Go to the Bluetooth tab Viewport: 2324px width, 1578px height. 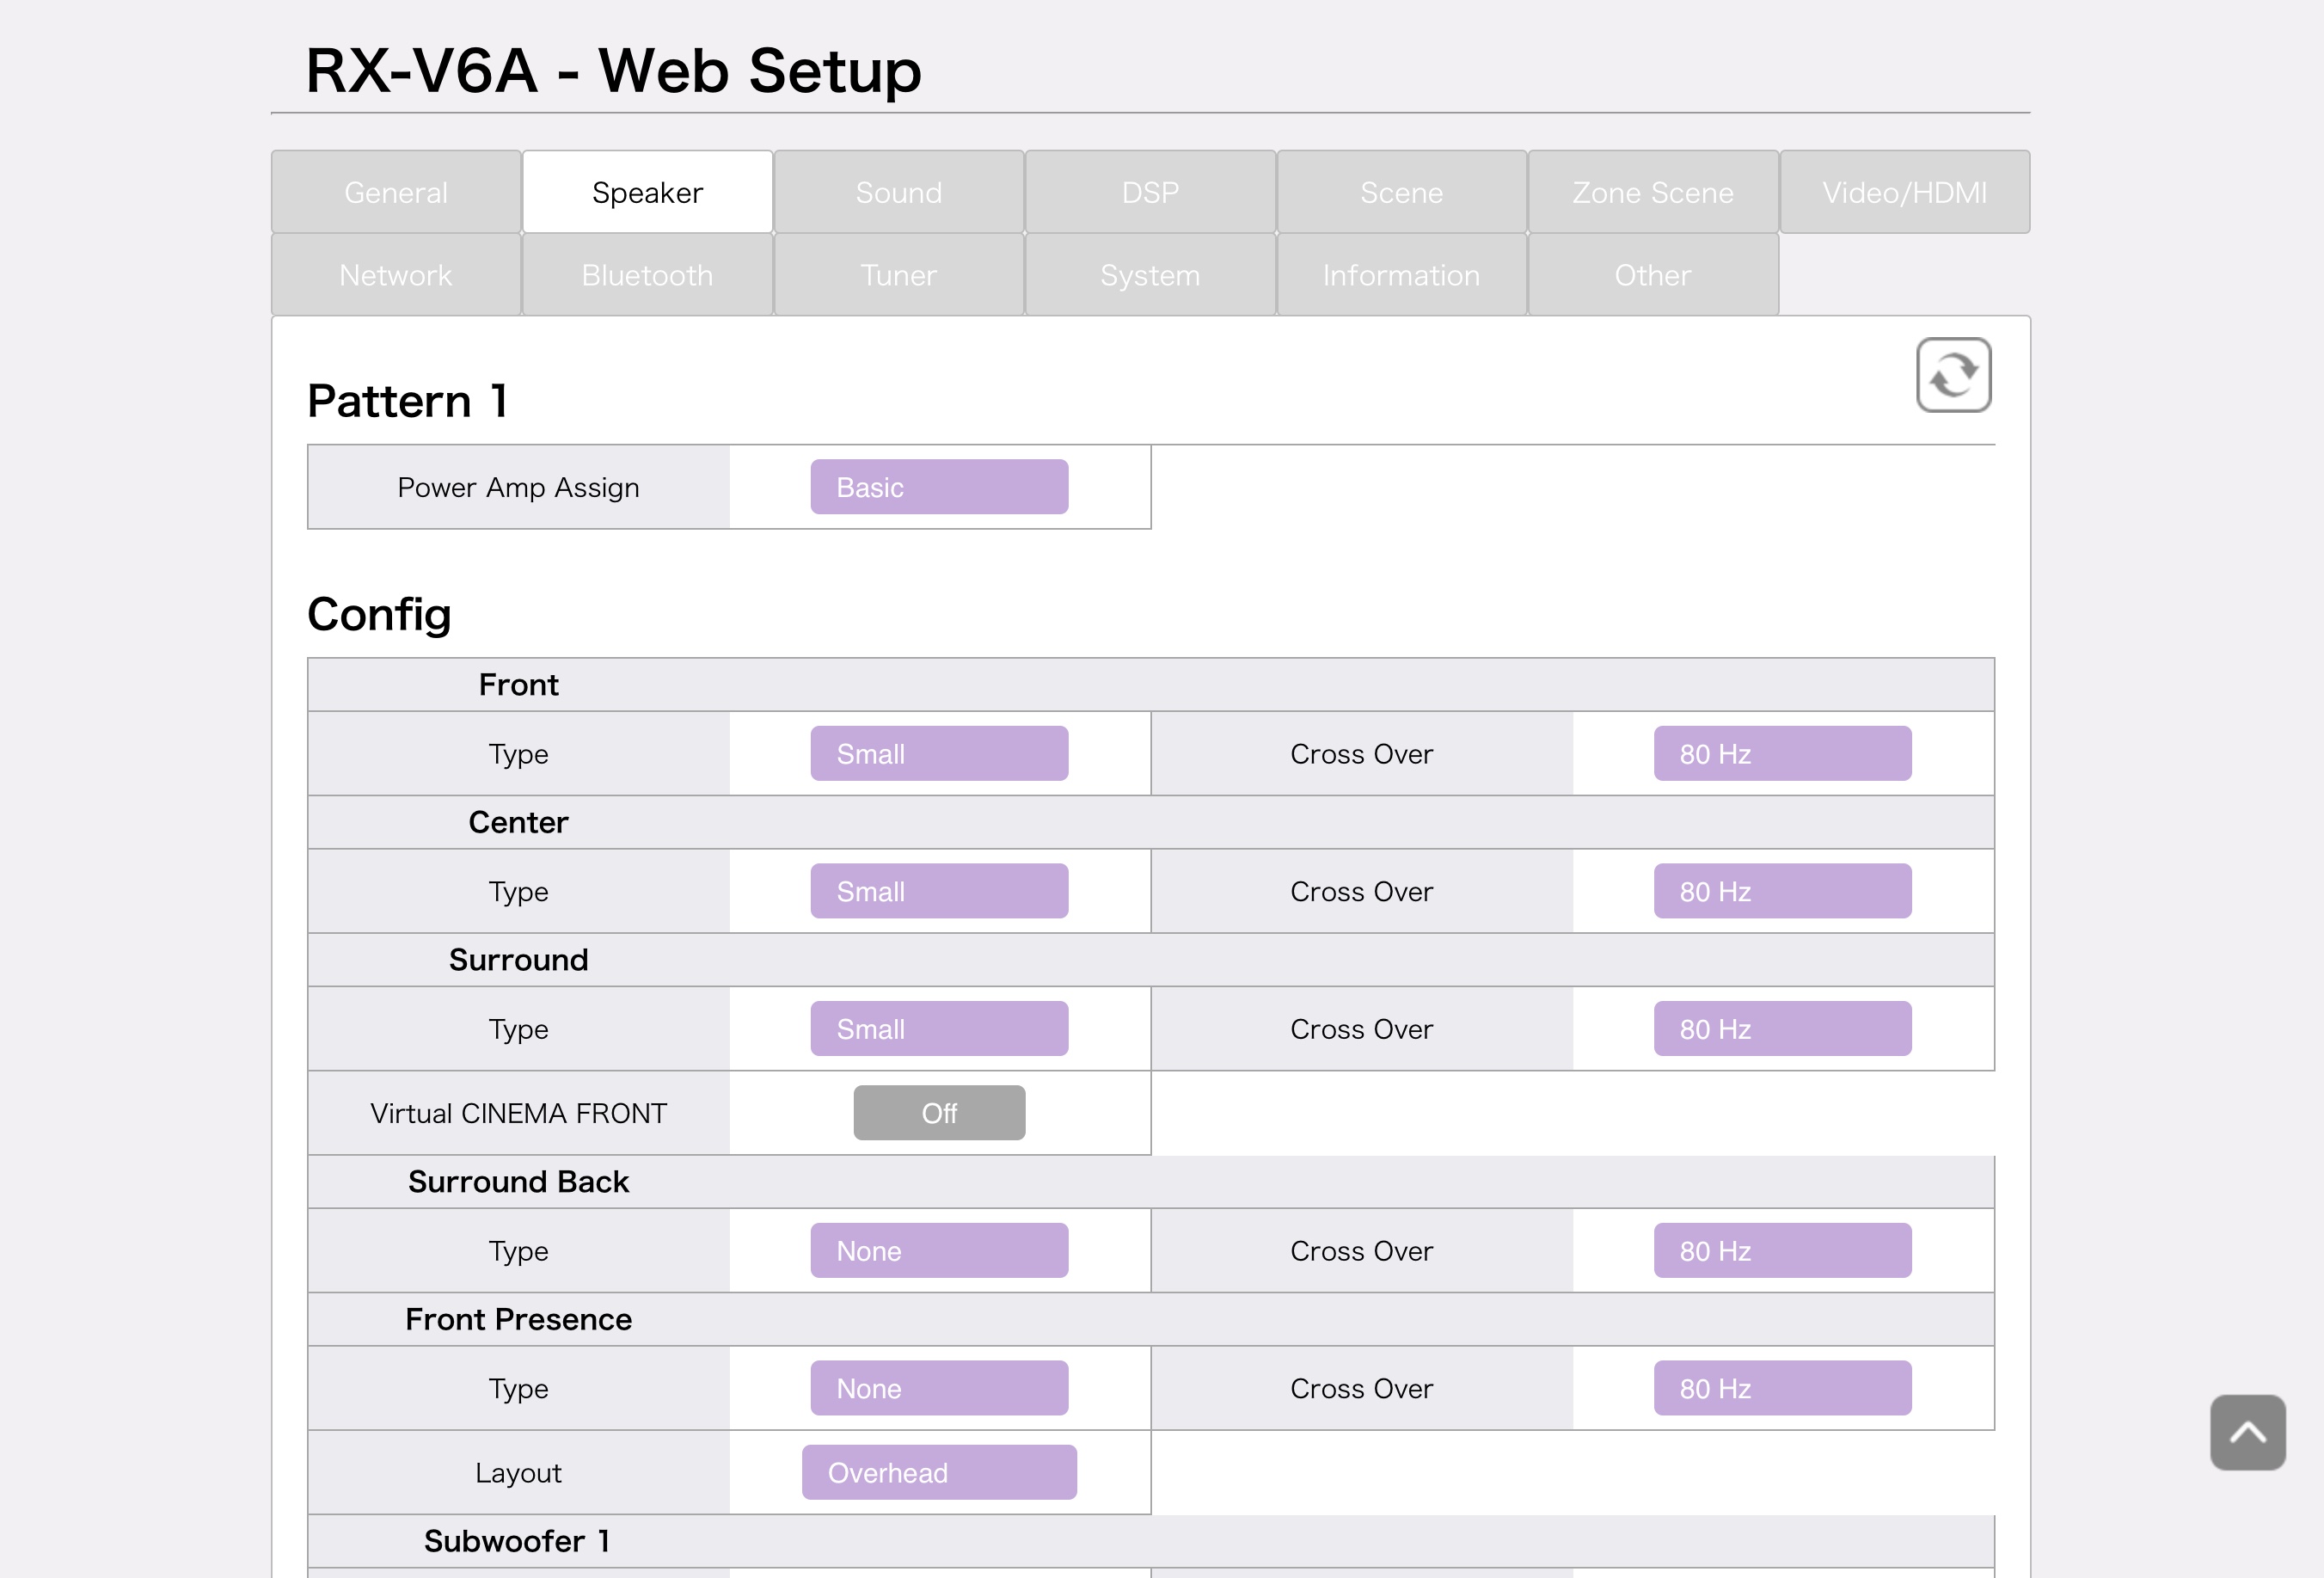647,275
